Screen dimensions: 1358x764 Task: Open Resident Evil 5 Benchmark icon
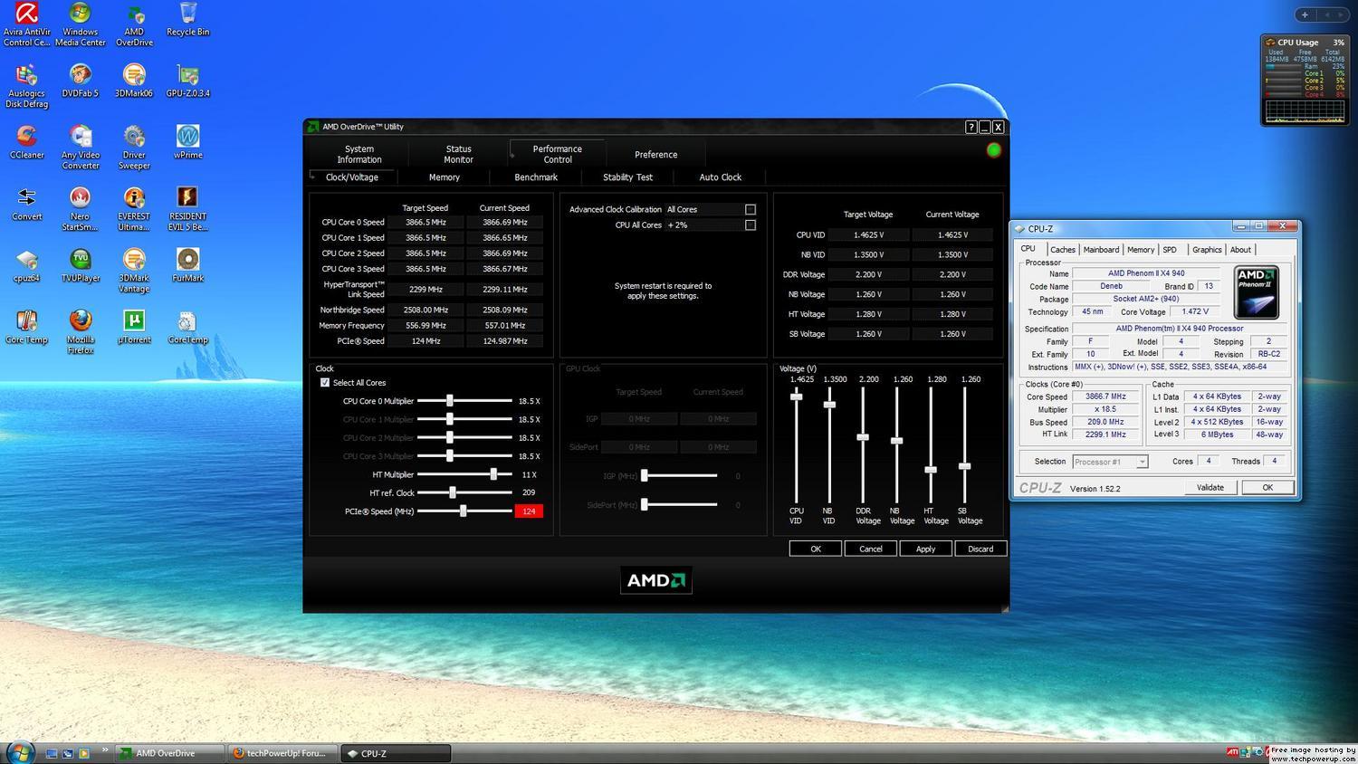187,209
